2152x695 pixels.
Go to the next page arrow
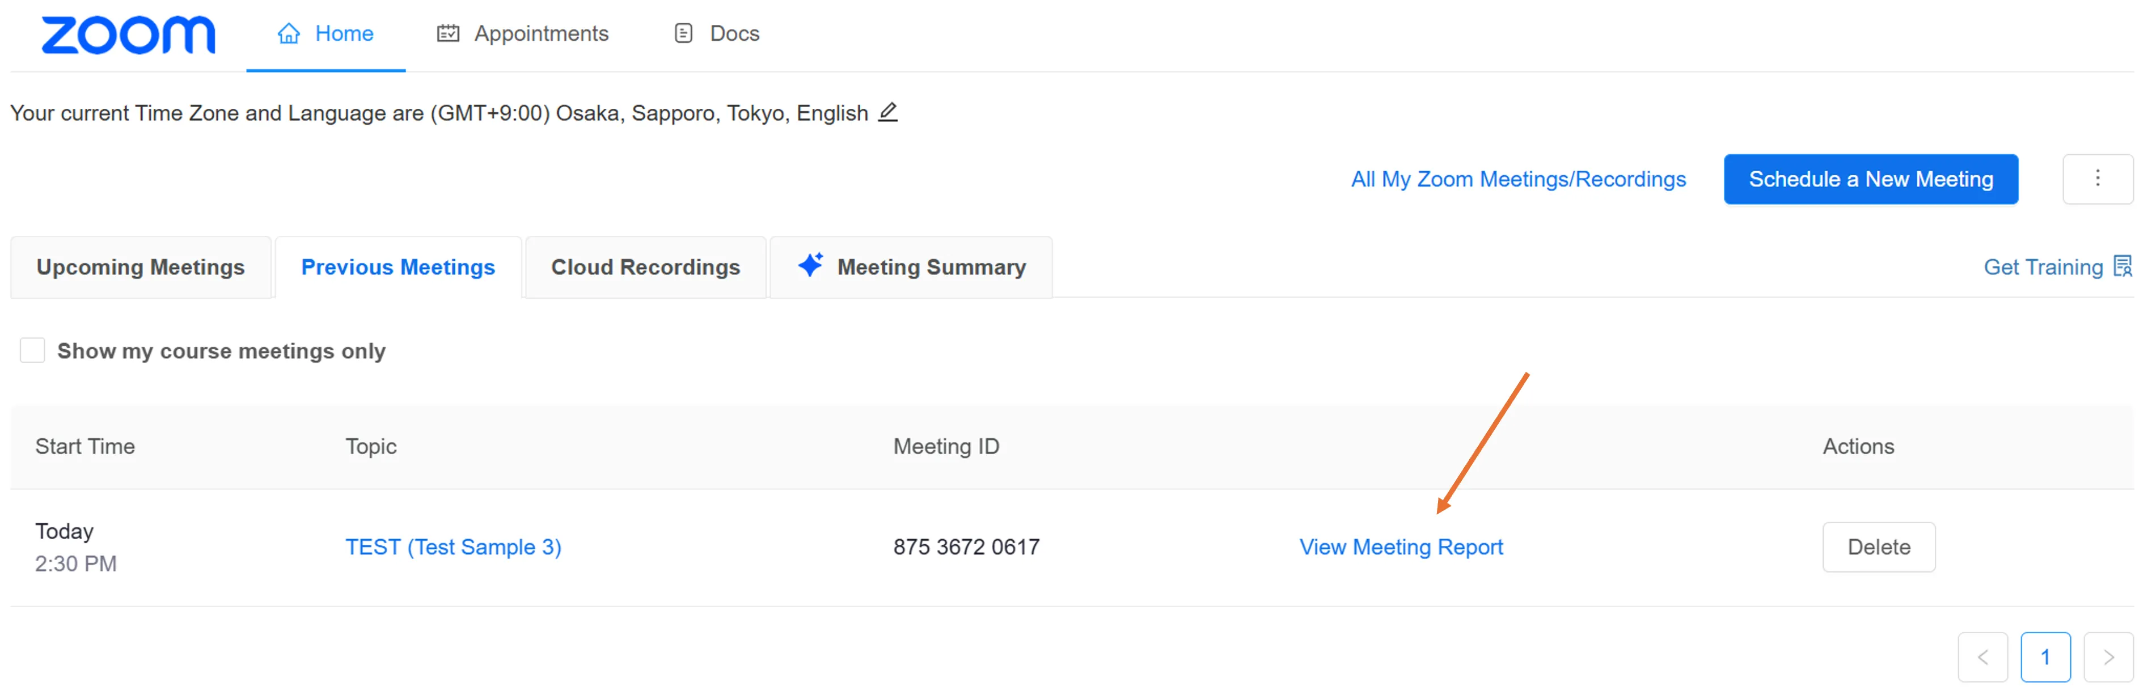tap(2108, 658)
